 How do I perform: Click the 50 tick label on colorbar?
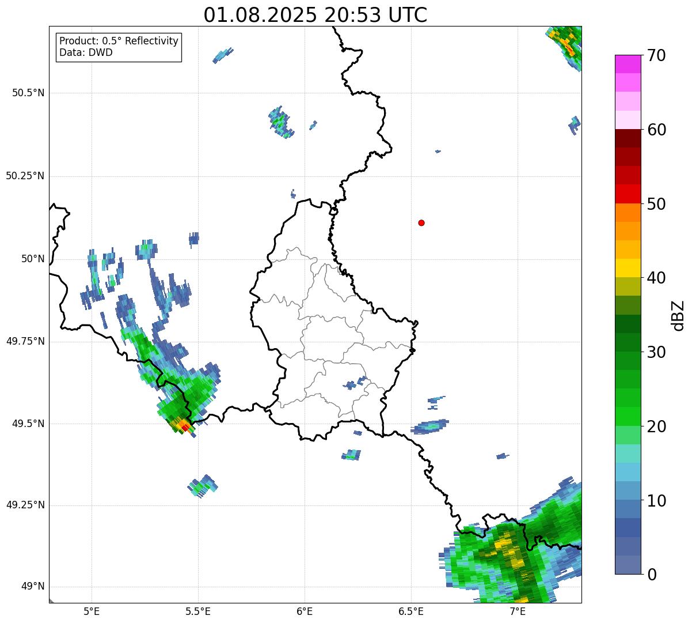click(x=656, y=204)
